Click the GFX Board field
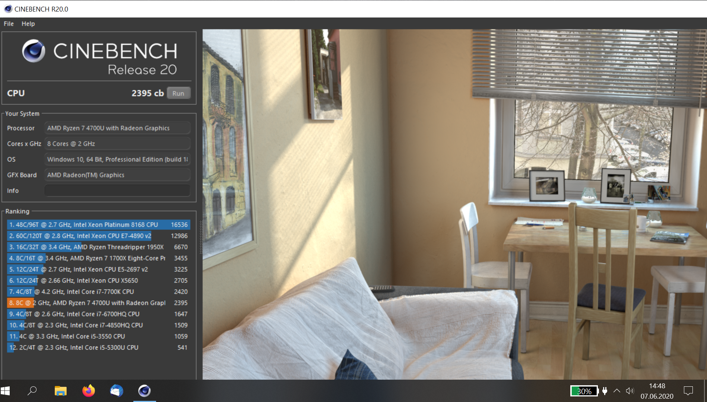 click(117, 175)
